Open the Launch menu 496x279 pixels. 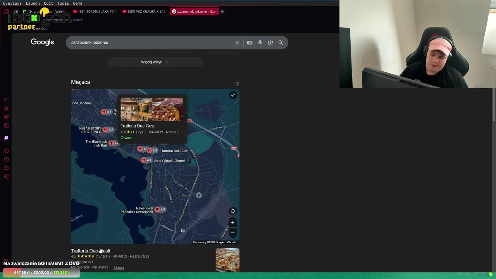point(33,3)
